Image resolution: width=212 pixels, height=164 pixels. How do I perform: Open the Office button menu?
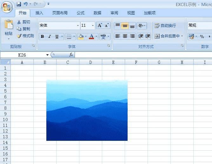pos(7,7)
